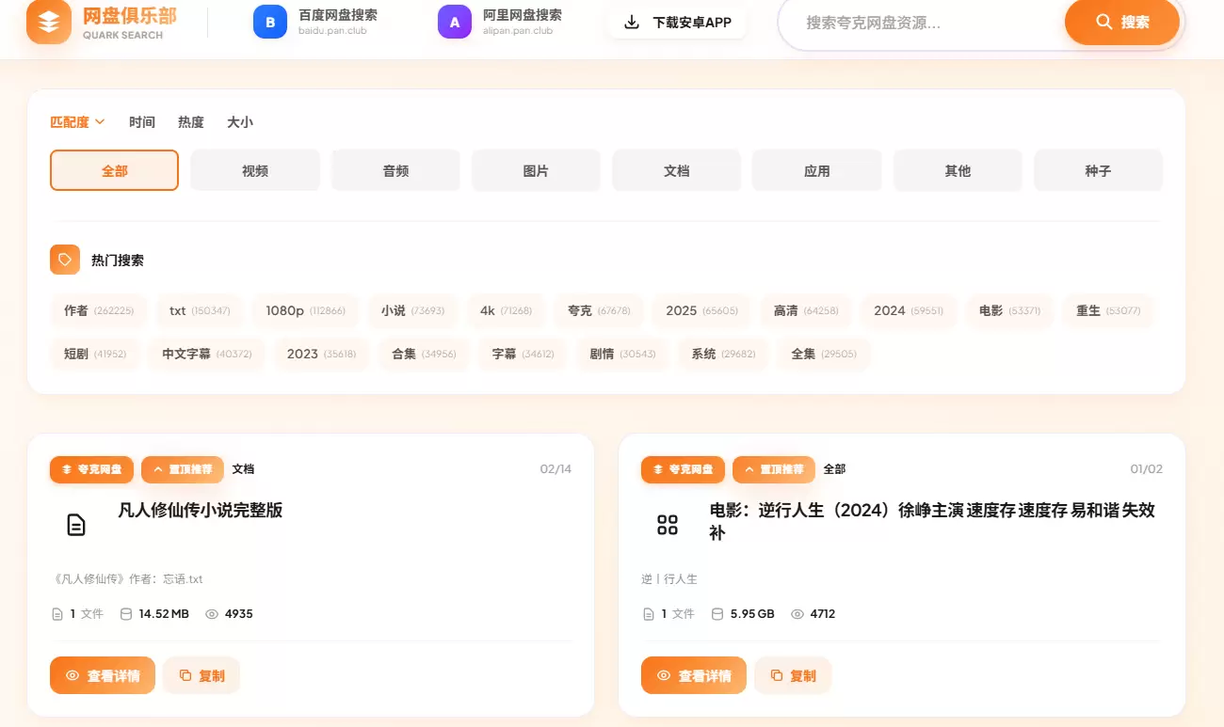Click the 热门搜索 tag icon
1224x727 pixels.
[x=64, y=259]
